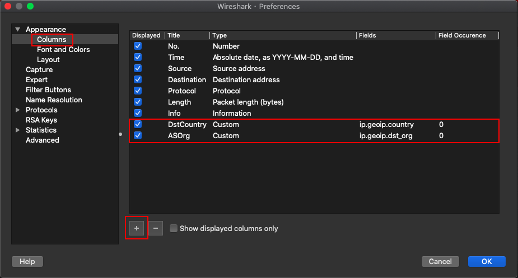Toggle Show displayed columns only checkbox
The width and height of the screenshot is (518, 278).
pos(174,228)
